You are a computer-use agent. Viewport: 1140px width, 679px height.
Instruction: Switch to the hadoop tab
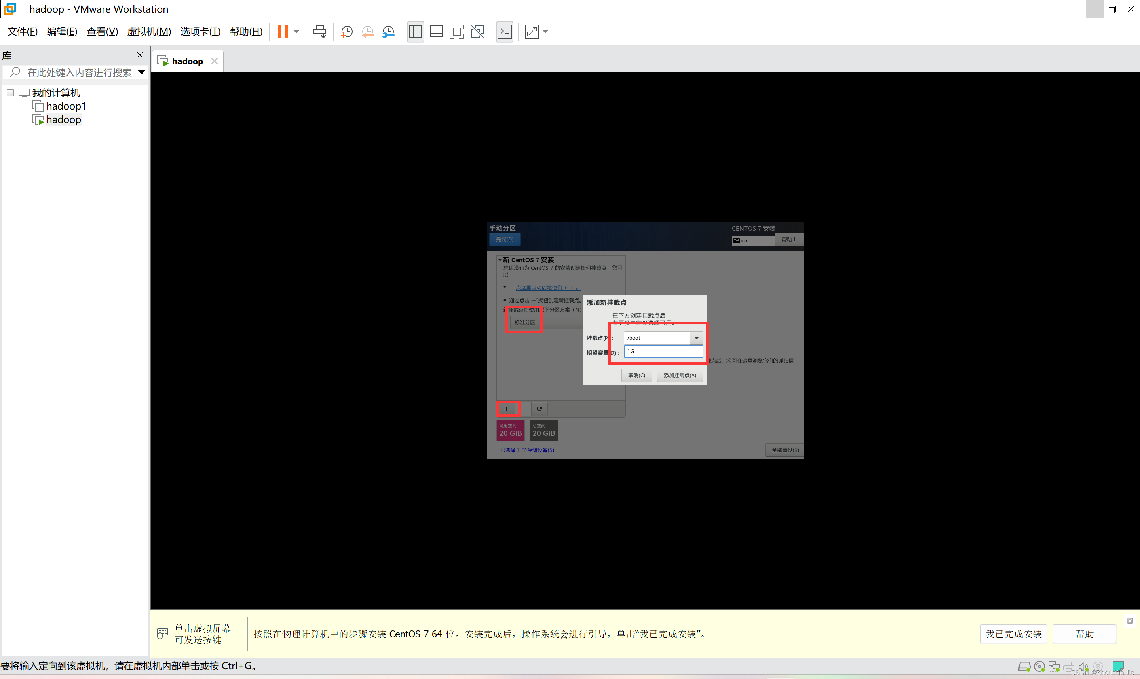coord(187,61)
